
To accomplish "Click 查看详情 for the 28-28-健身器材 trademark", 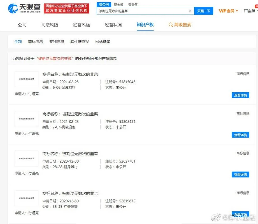I will (240, 174).
